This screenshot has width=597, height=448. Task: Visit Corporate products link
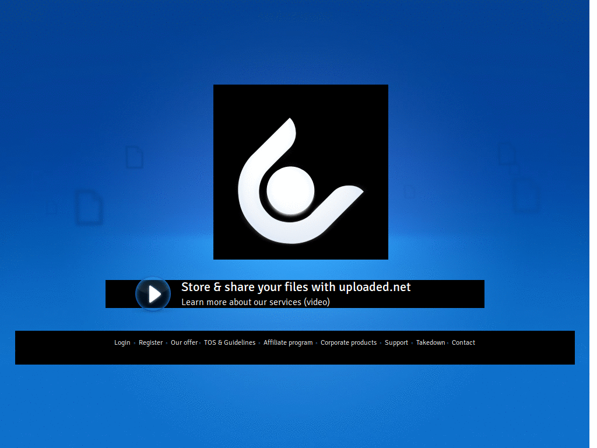[349, 342]
